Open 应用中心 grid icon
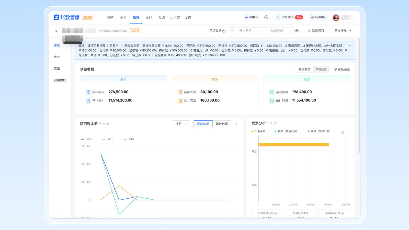Image resolution: width=409 pixels, height=230 pixels. click(x=312, y=17)
